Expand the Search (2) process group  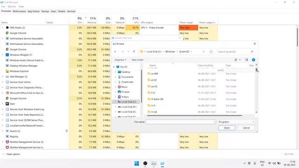pos(2,131)
